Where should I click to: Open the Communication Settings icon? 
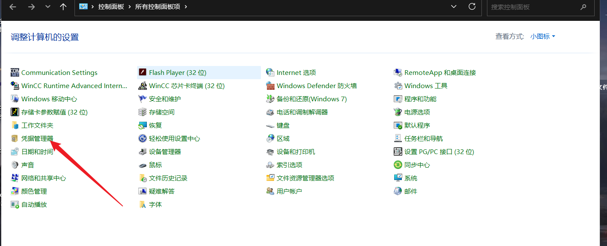click(15, 72)
